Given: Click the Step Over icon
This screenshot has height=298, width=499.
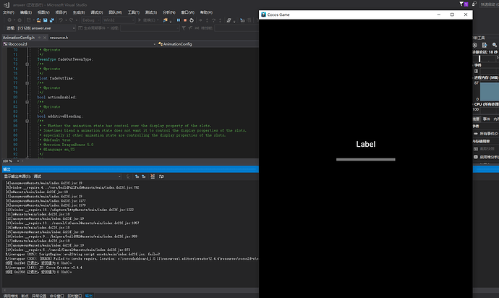Looking at the screenshot, I should (213, 20).
